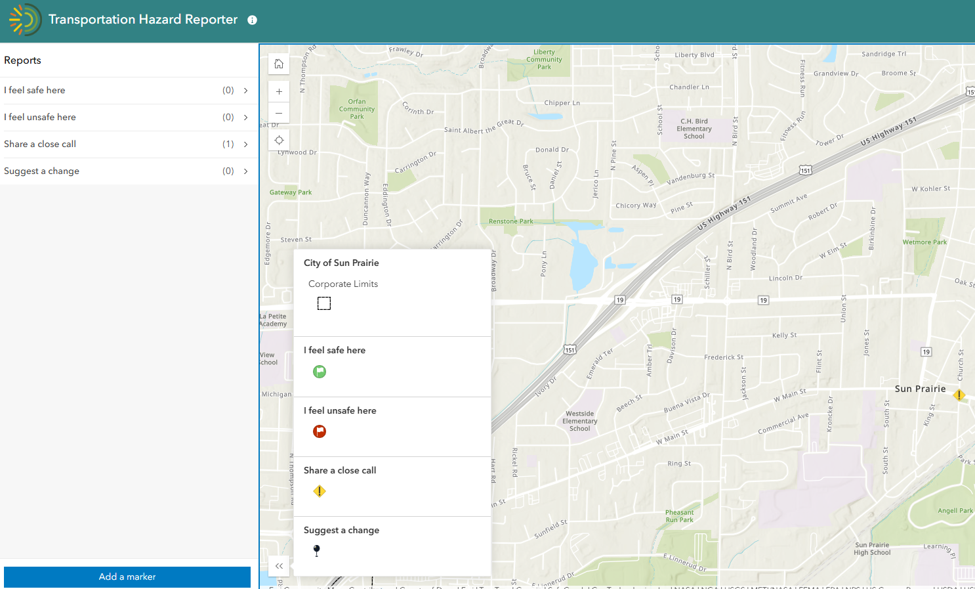Click the Kelly St street label

(784, 336)
